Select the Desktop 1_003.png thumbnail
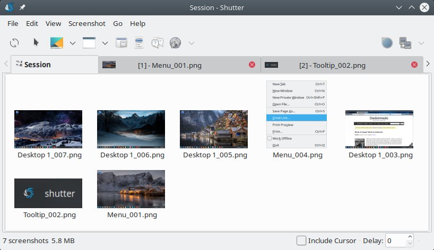The image size is (434, 250). pyautogui.click(x=379, y=129)
